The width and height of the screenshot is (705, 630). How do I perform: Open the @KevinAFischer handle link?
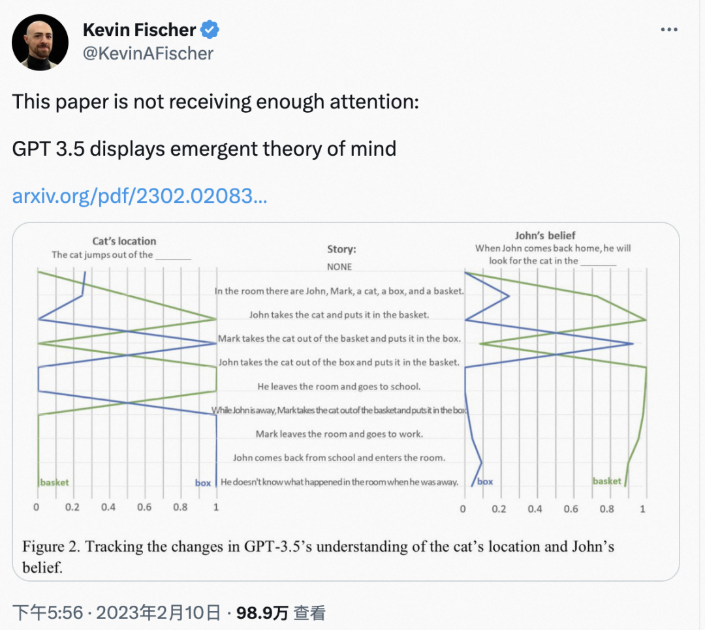148,53
